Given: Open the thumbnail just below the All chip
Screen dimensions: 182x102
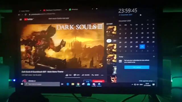Looking at the screenshot, I should click(x=111, y=49).
